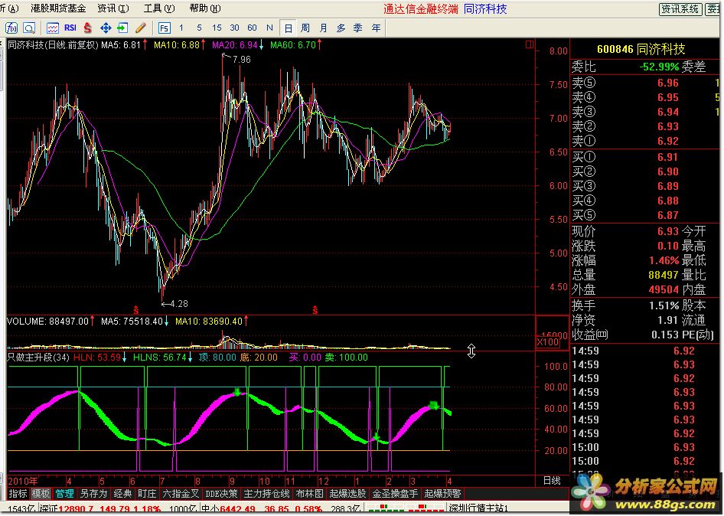724x516 pixels.
Task: Select the 起爆预警 template tab
Action: coord(443,494)
